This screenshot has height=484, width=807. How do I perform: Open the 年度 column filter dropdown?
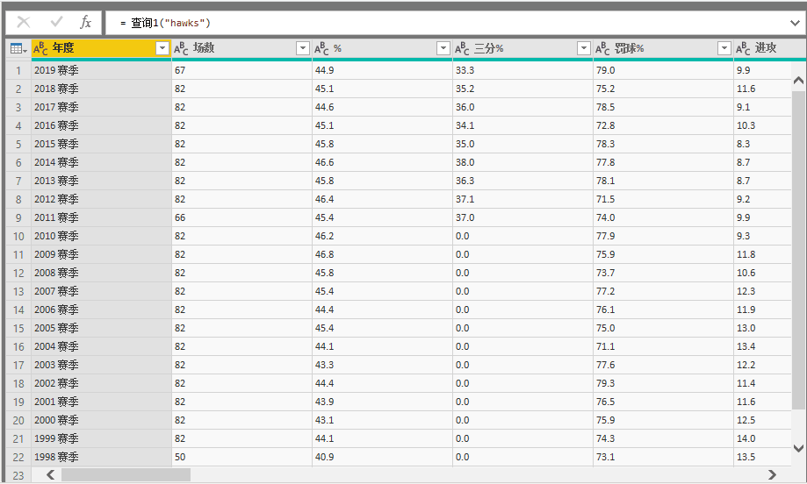click(x=162, y=48)
